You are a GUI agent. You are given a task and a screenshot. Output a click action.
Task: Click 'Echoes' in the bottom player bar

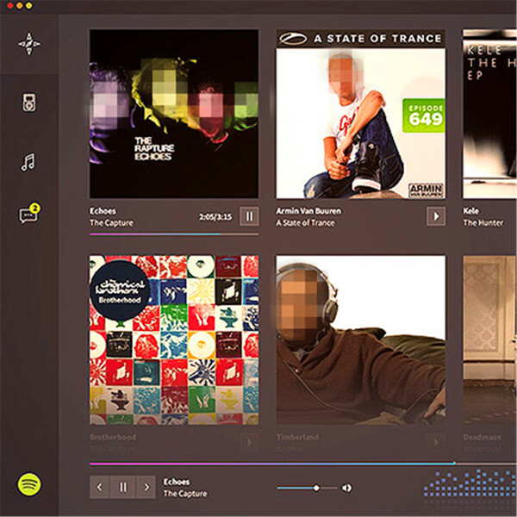[177, 482]
